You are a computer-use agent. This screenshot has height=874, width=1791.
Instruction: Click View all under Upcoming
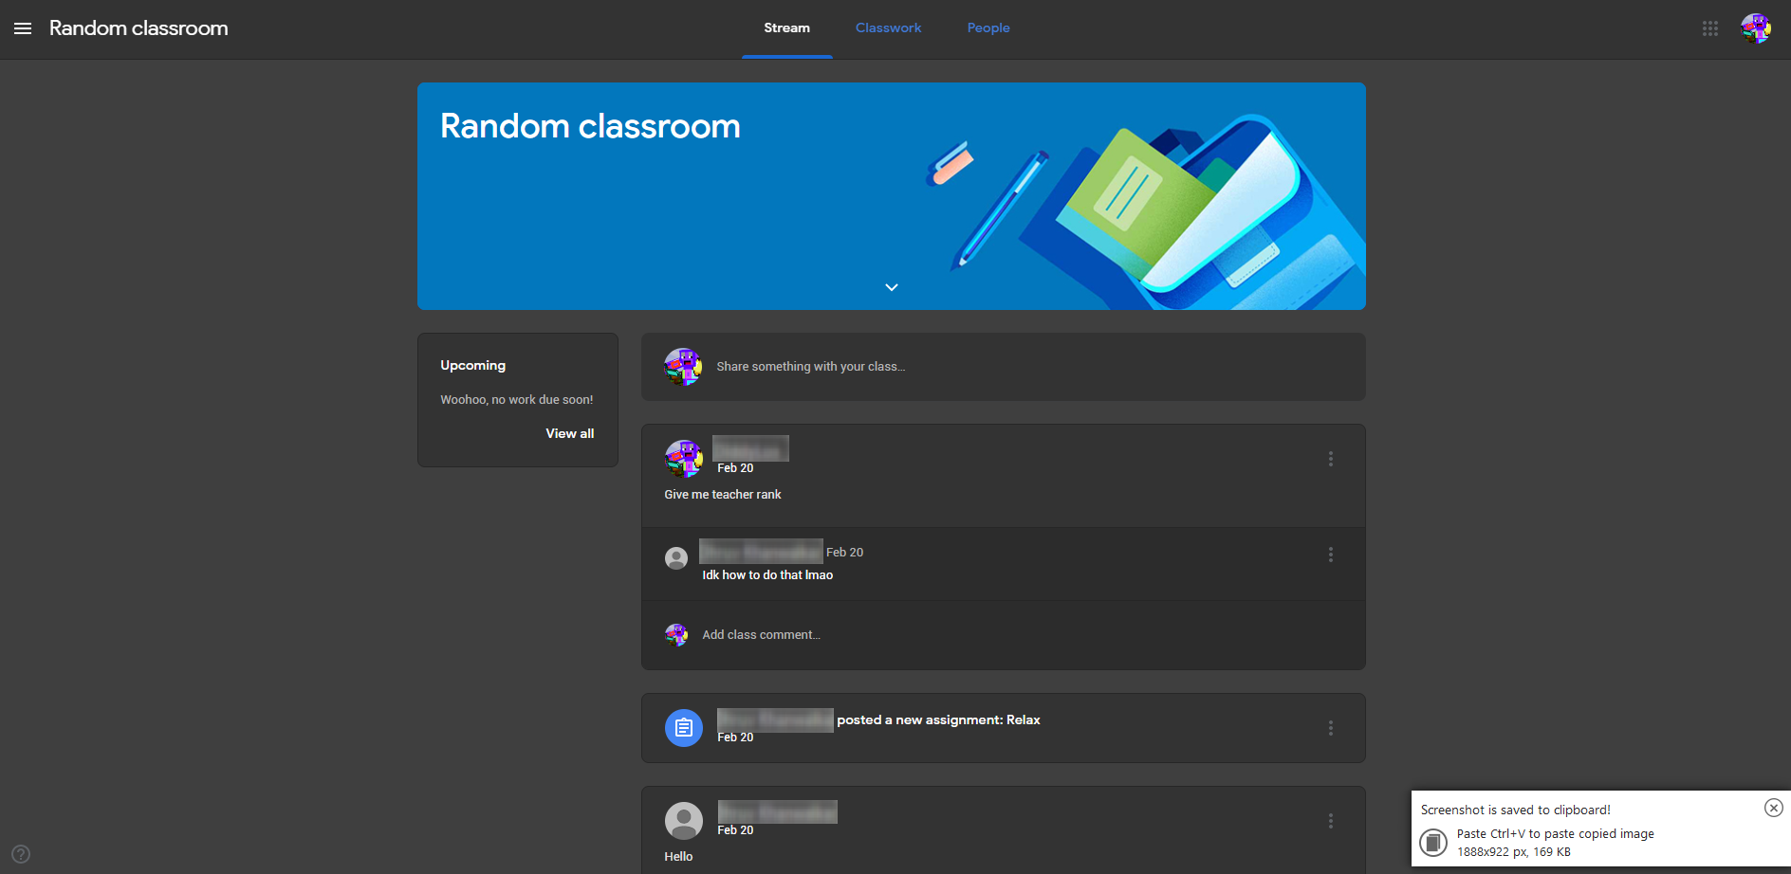click(569, 433)
